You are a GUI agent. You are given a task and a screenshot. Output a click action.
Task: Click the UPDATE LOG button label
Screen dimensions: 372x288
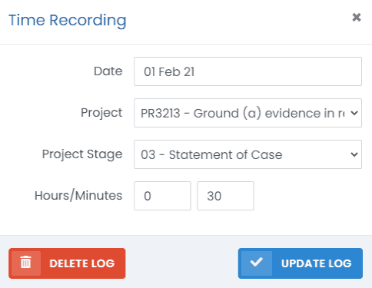click(x=317, y=263)
